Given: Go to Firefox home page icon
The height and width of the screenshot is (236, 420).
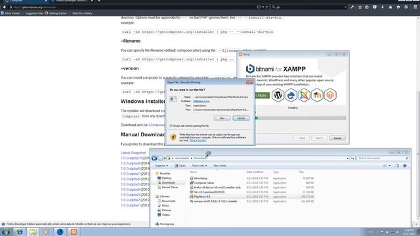Looking at the screenshot, I should point(390,7).
